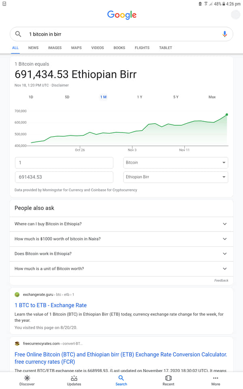The width and height of the screenshot is (243, 389).
Task: Select the 1D chart range
Action: pyautogui.click(x=31, y=97)
